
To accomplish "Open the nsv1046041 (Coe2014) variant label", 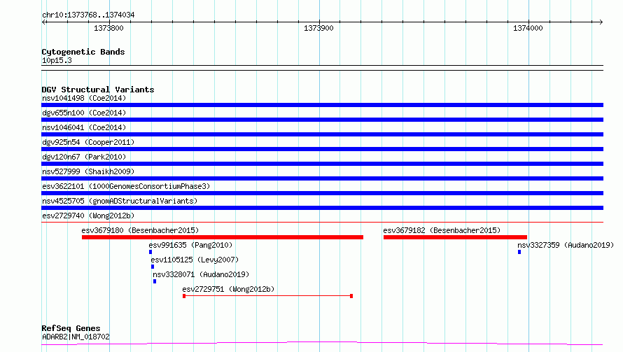I will 84,127.
